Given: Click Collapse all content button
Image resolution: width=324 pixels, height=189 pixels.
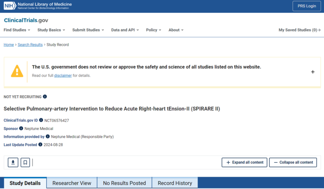Looking at the screenshot, I should [293, 162].
